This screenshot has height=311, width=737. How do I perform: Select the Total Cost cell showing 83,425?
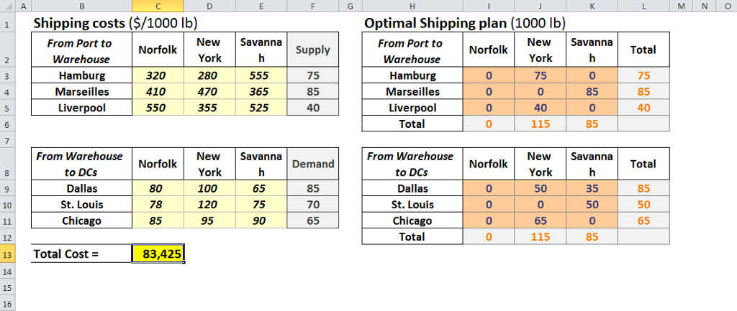(158, 254)
